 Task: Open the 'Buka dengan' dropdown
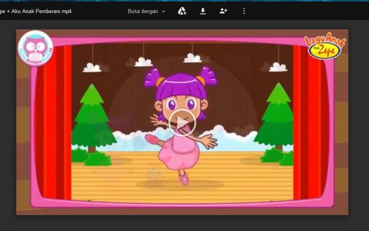[146, 11]
